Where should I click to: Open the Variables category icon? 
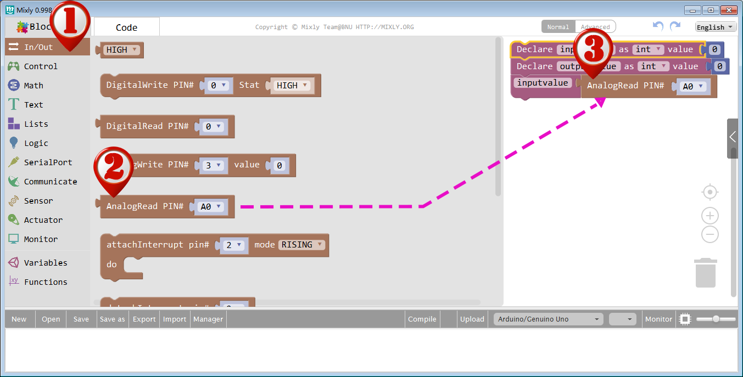click(x=14, y=263)
